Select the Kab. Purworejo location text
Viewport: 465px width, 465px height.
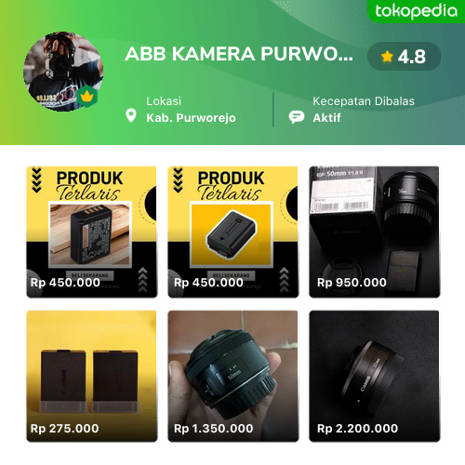click(x=191, y=118)
